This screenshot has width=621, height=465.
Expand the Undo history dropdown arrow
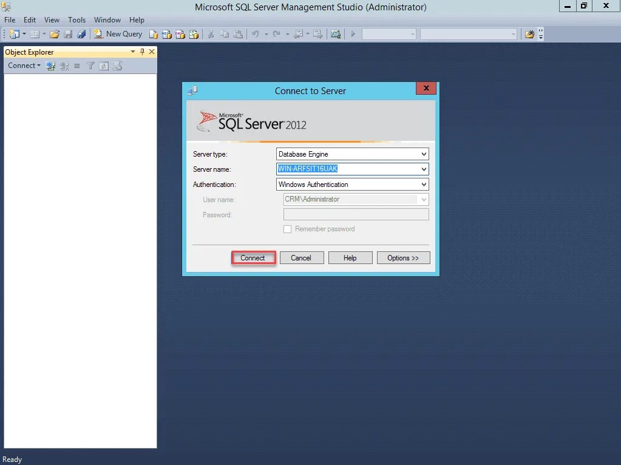(x=266, y=34)
